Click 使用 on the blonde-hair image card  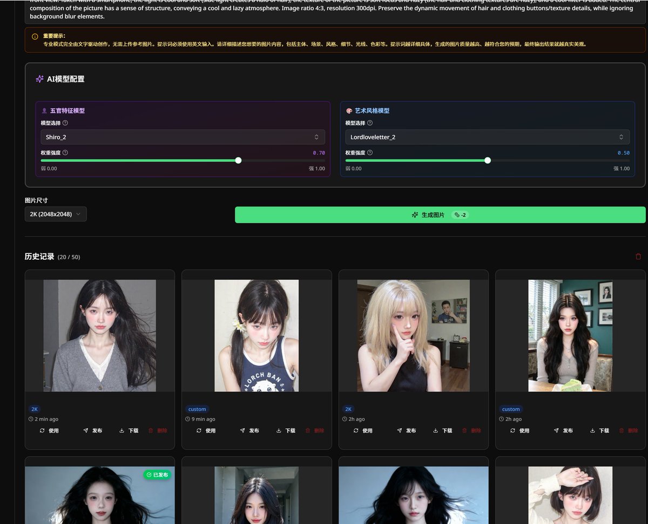pyautogui.click(x=363, y=431)
